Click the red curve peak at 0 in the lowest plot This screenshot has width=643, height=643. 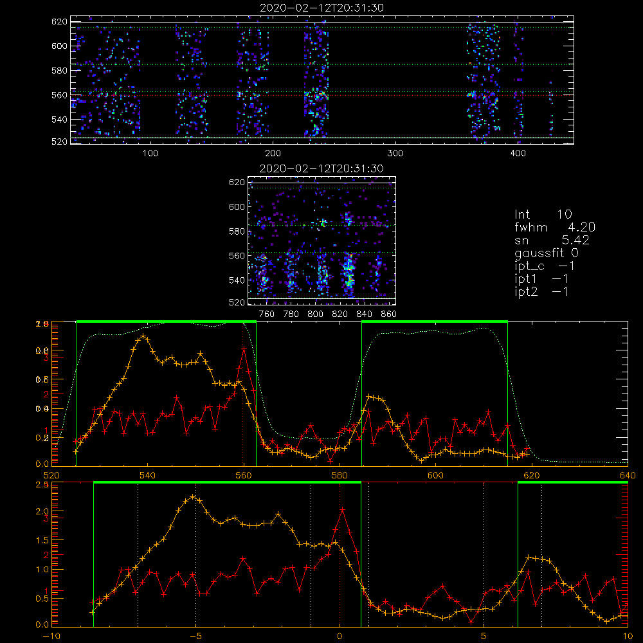pos(342,510)
